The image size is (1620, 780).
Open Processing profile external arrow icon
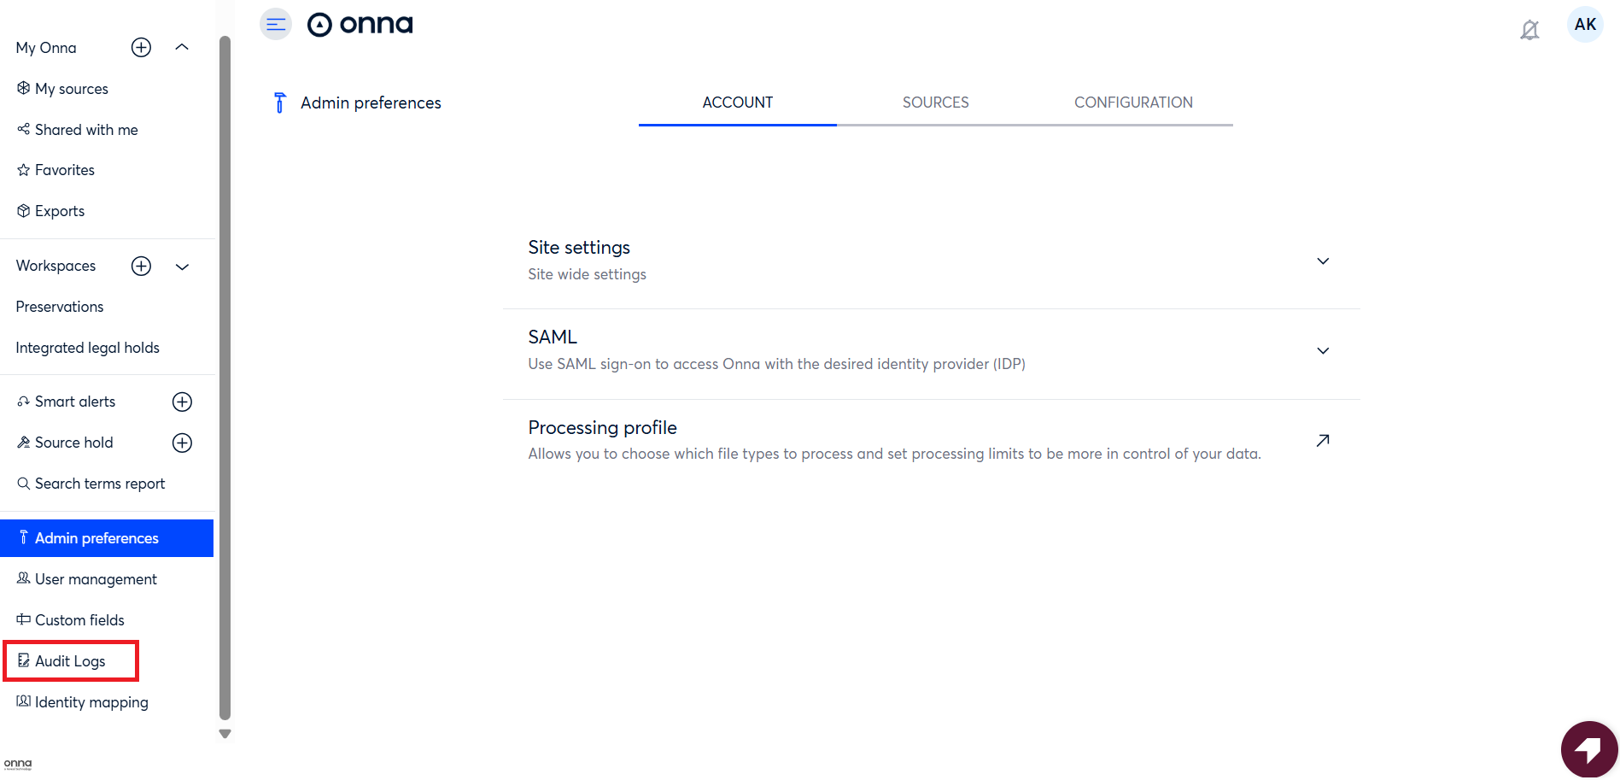point(1323,441)
